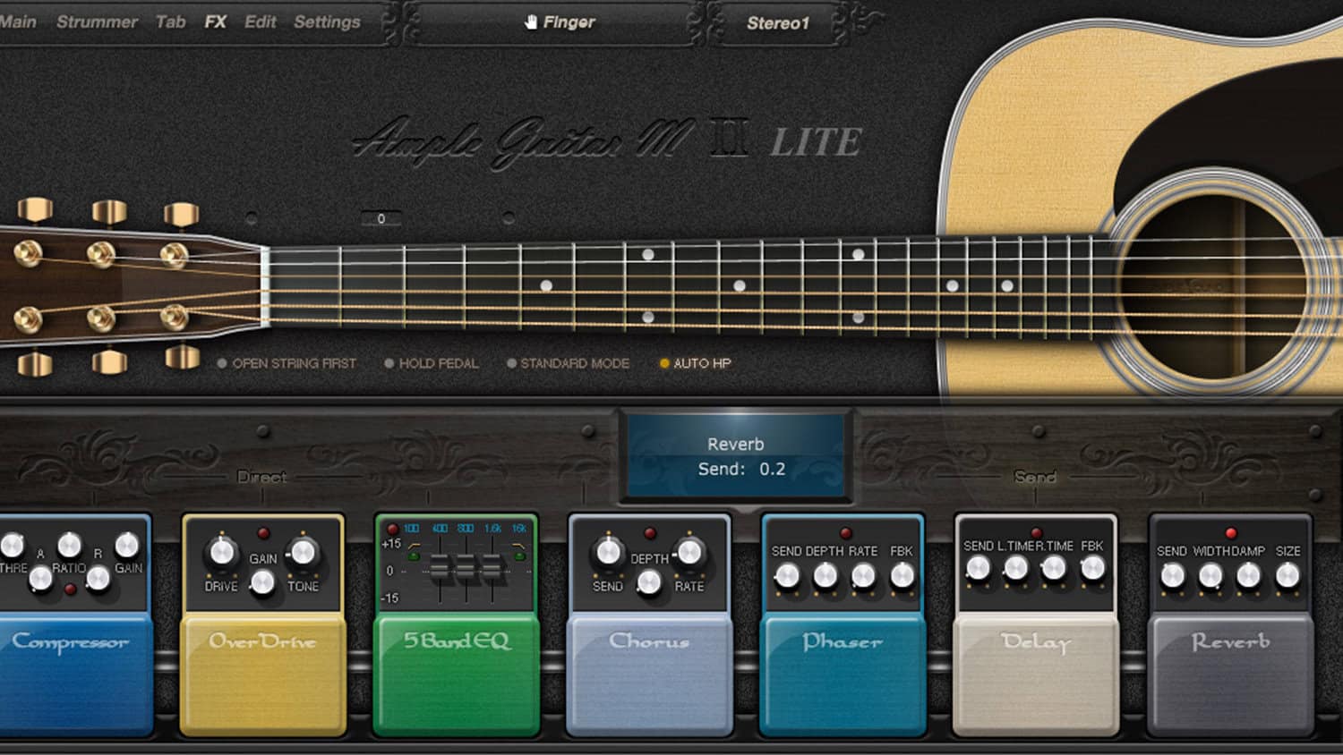Toggle the EQ 100 low shelf button
The image size is (1343, 755).
click(414, 556)
